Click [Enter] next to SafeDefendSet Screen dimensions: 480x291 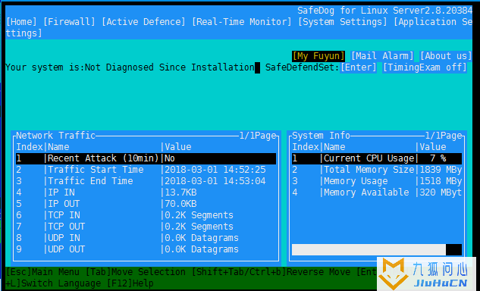pos(359,67)
